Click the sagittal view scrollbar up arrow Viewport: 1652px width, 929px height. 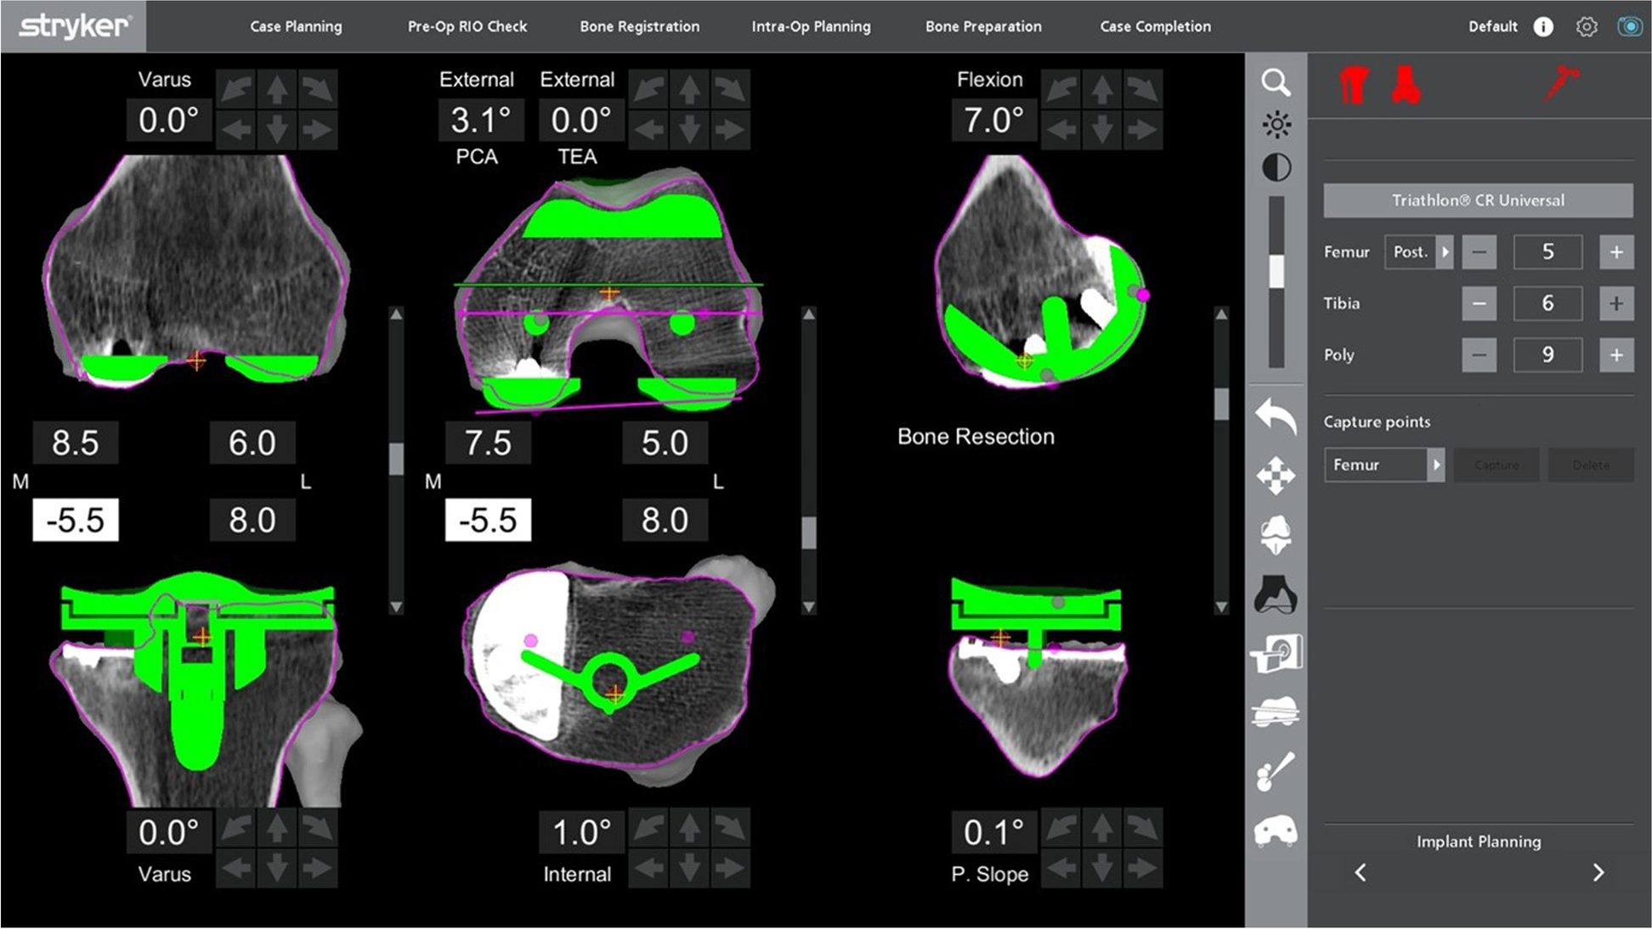click(x=1221, y=314)
